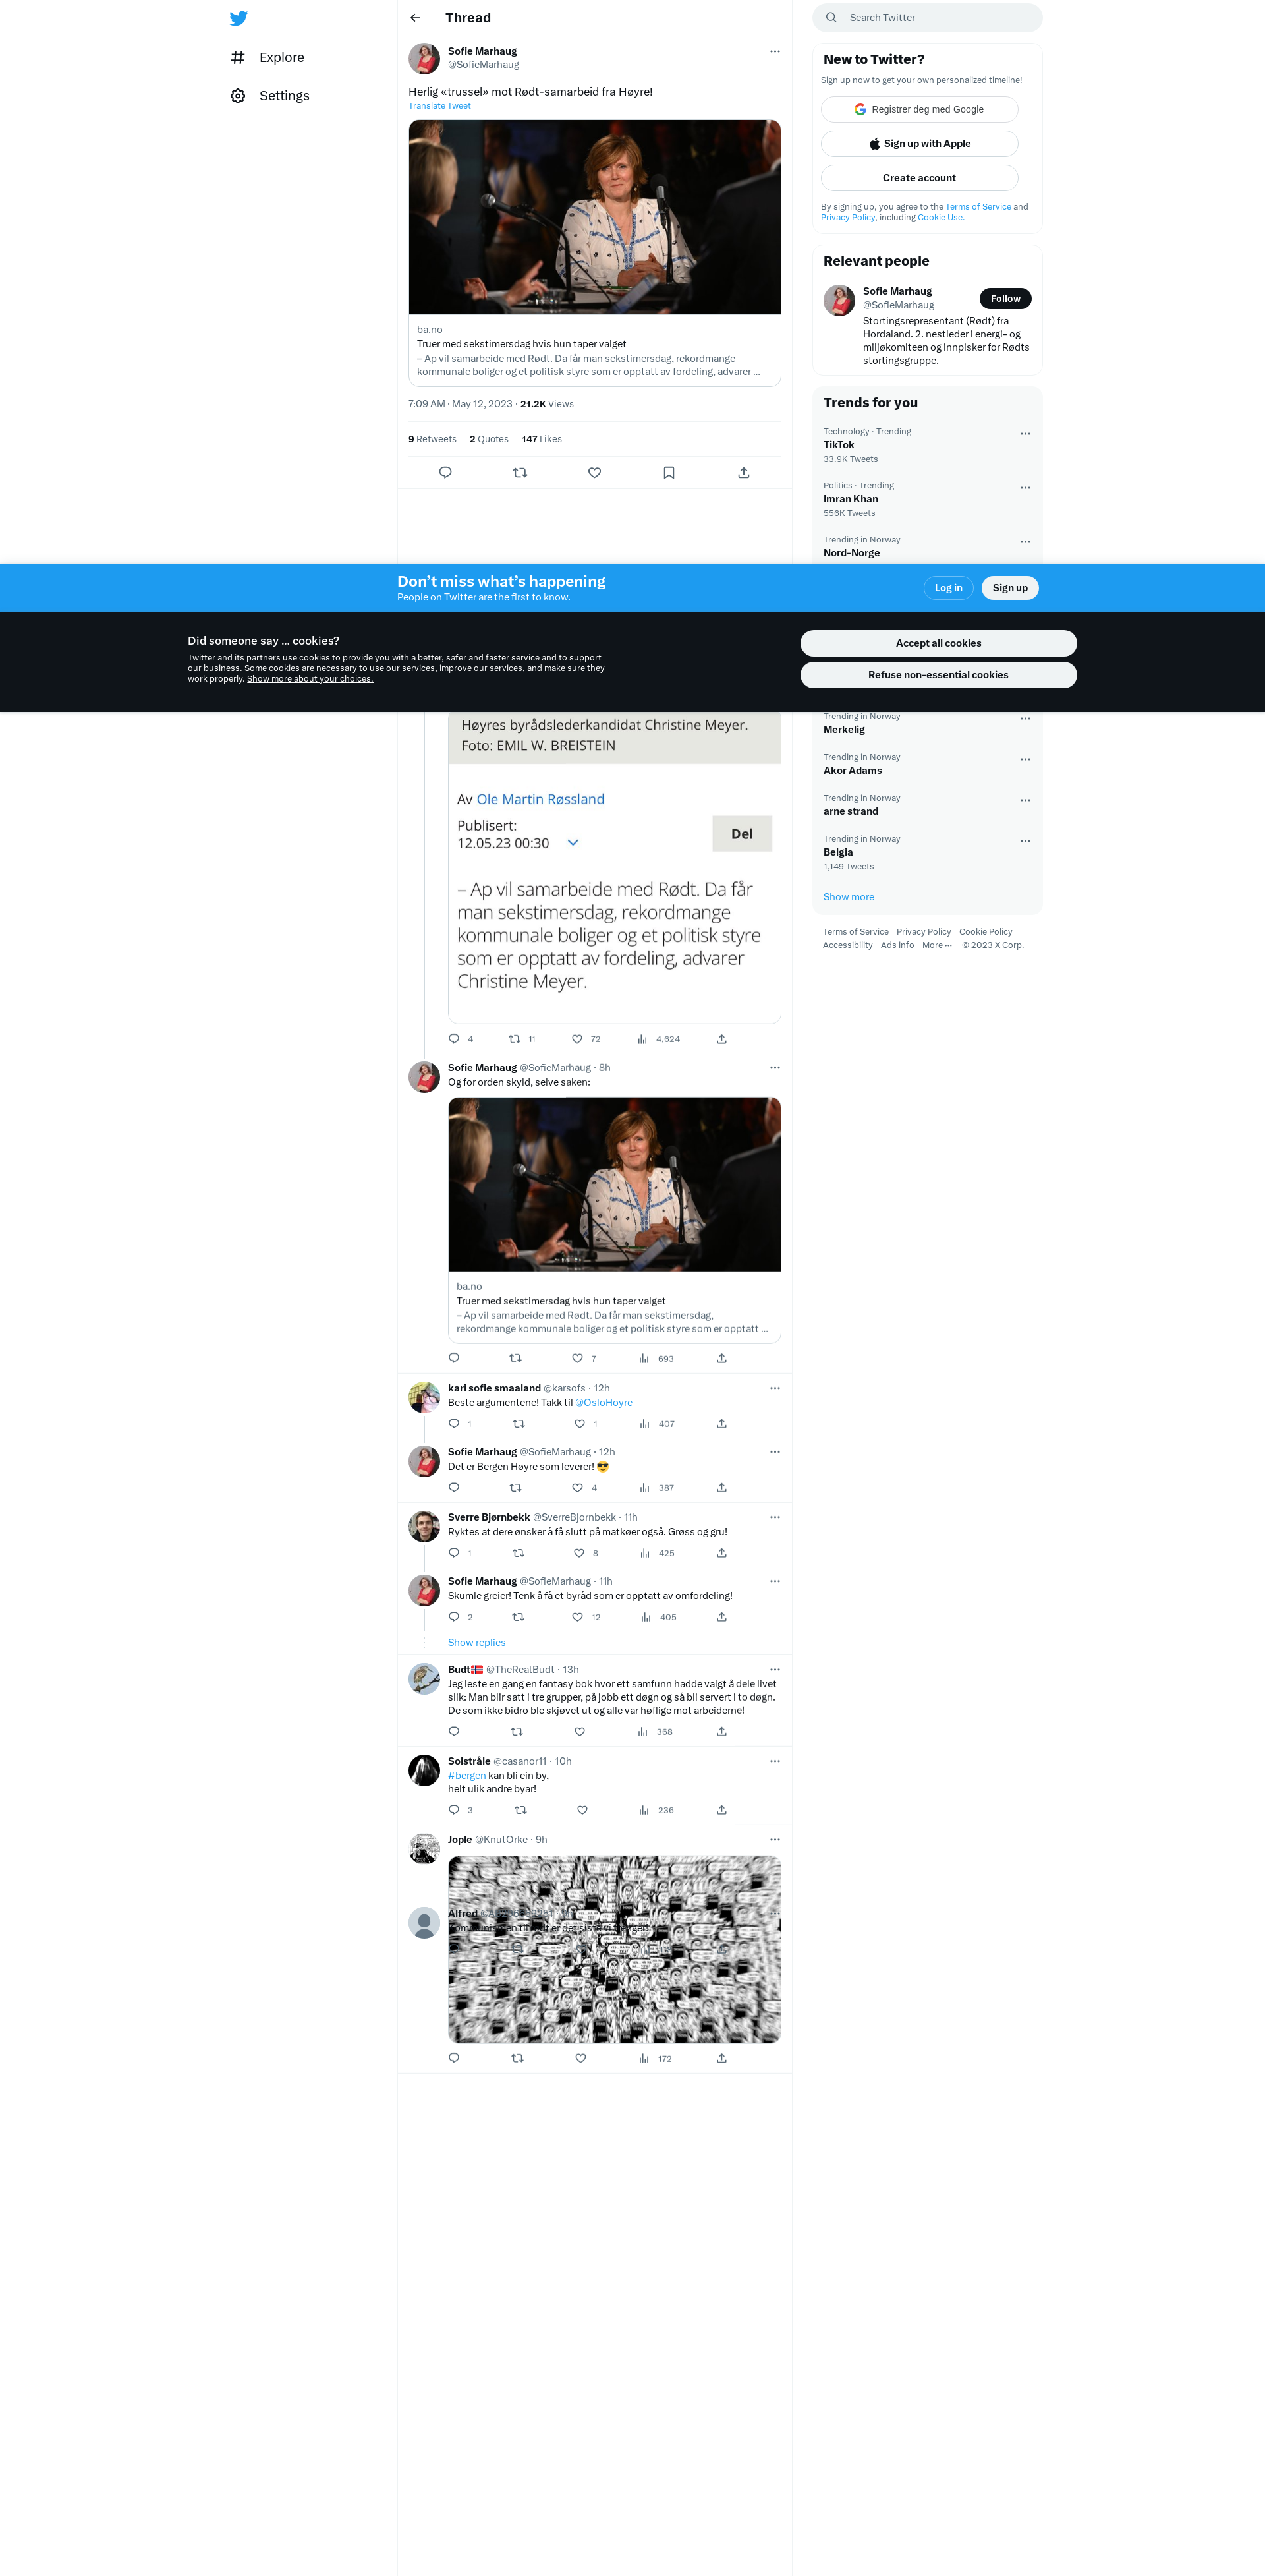Focus the Search Twitter field
This screenshot has height=2576, width=1265.
pos(927,18)
